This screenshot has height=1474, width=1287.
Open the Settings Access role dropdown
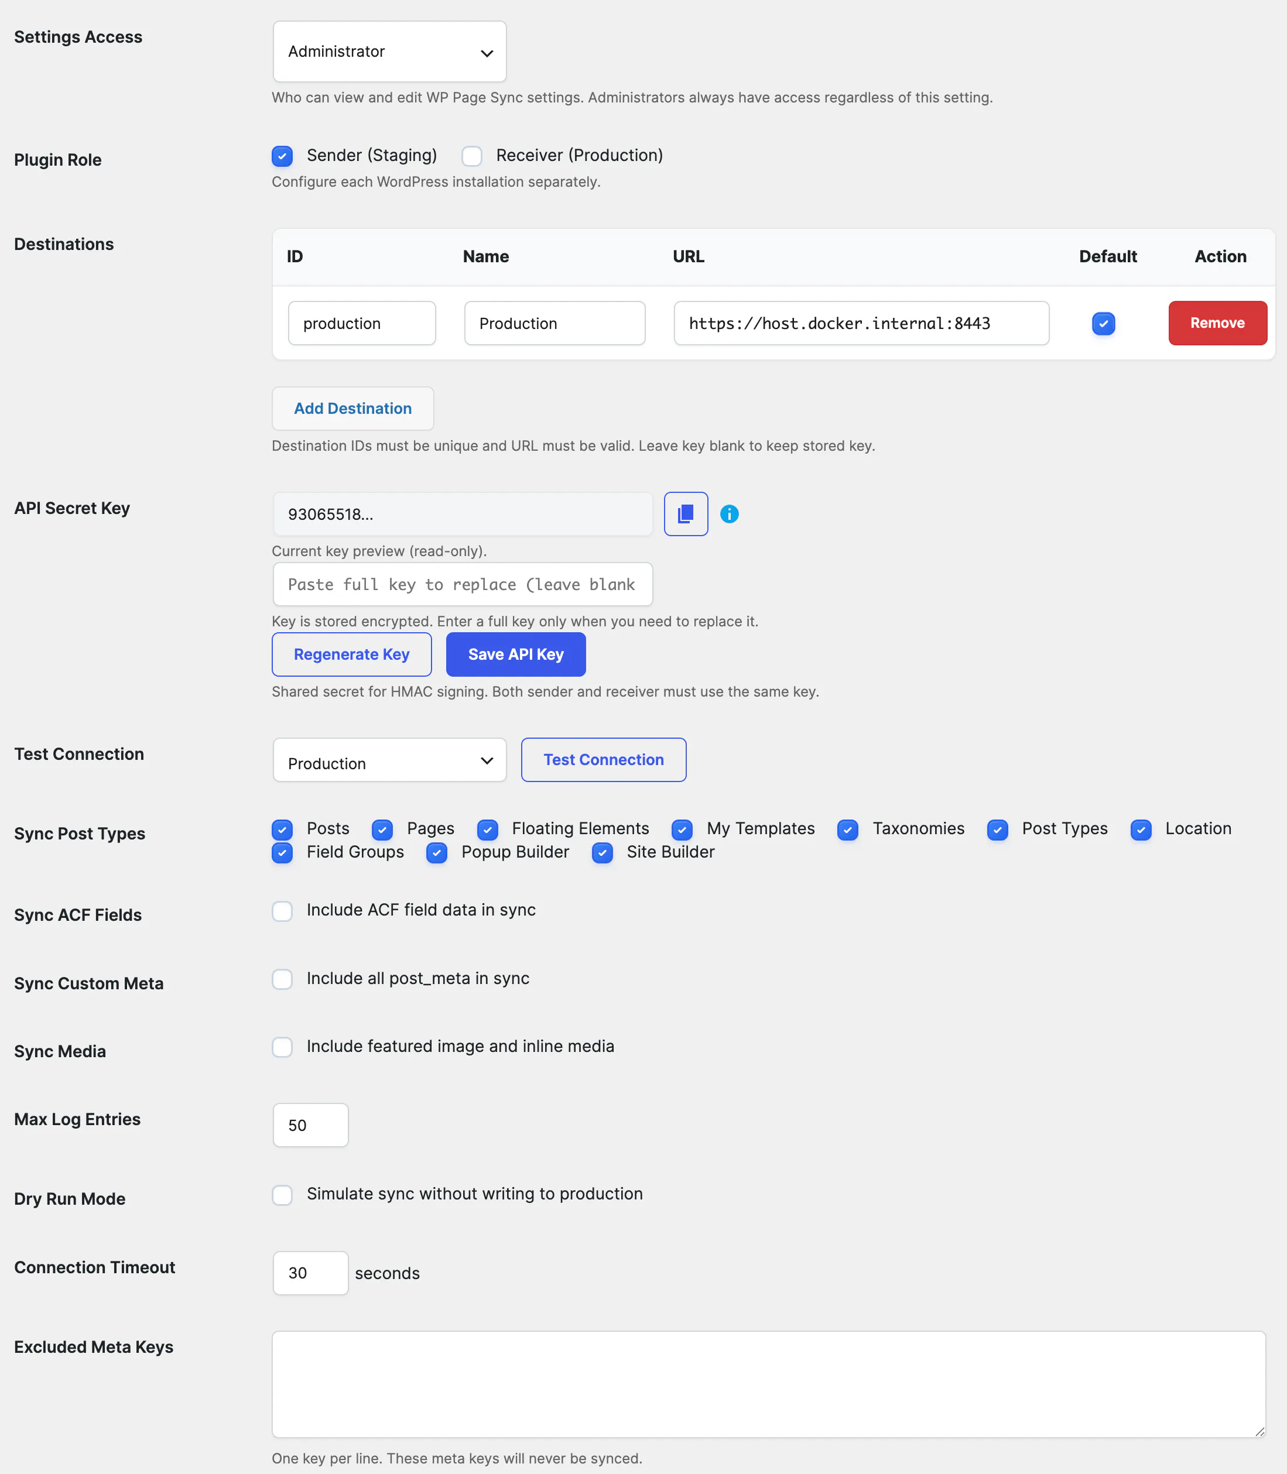(390, 52)
